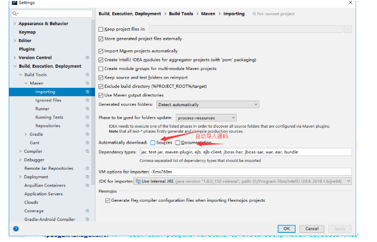Click project-level icon beside Arquillian Containers

(x=87, y=185)
